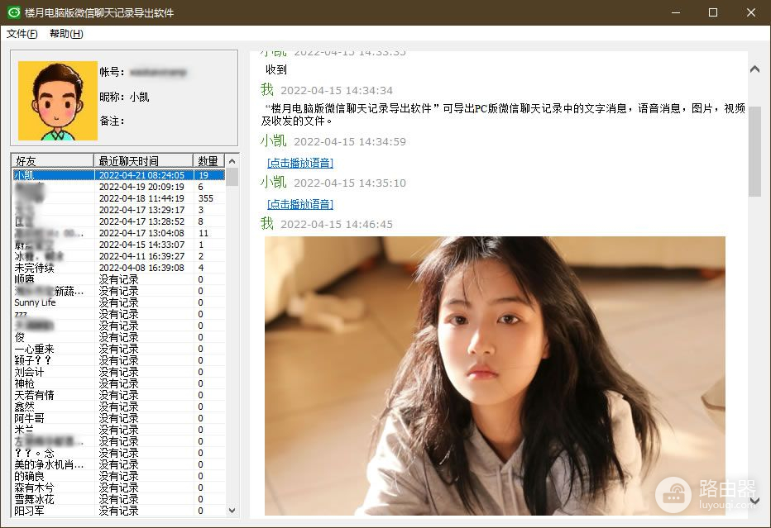Play the voice message sent at 14:35:10

(x=300, y=204)
